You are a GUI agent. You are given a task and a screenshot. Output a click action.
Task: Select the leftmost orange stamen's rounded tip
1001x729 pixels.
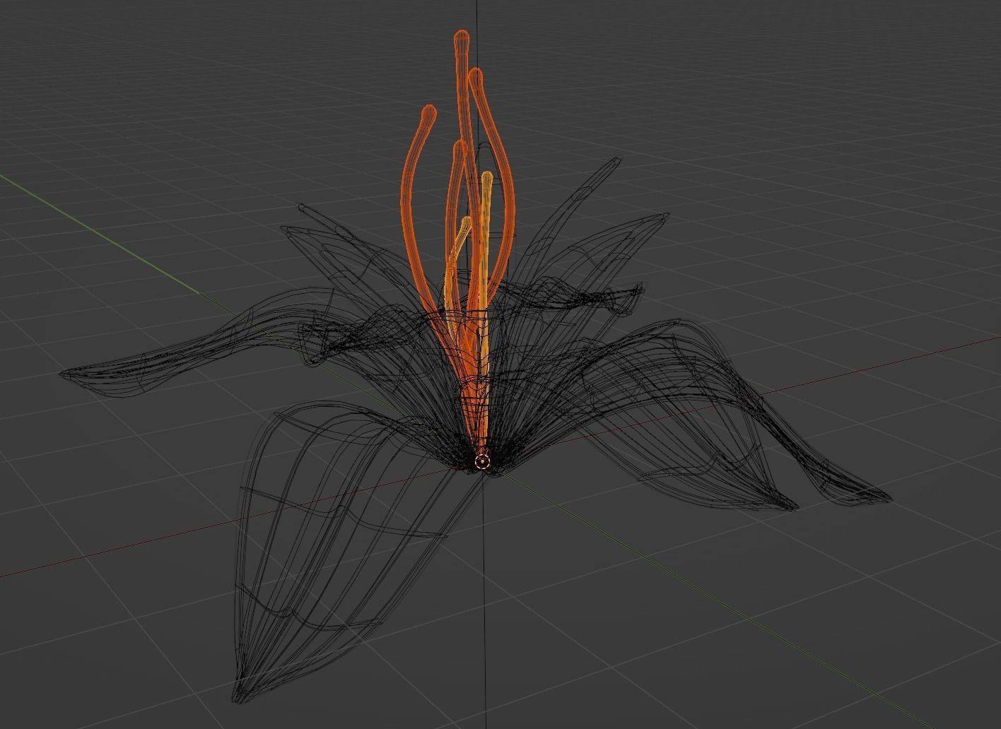(428, 114)
